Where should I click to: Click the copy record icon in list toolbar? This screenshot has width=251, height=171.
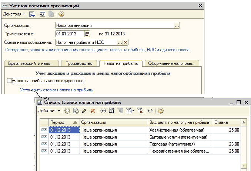76,110
